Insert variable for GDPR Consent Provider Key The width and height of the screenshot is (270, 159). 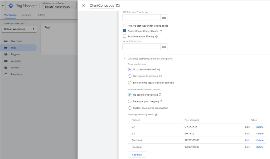(164, 18)
